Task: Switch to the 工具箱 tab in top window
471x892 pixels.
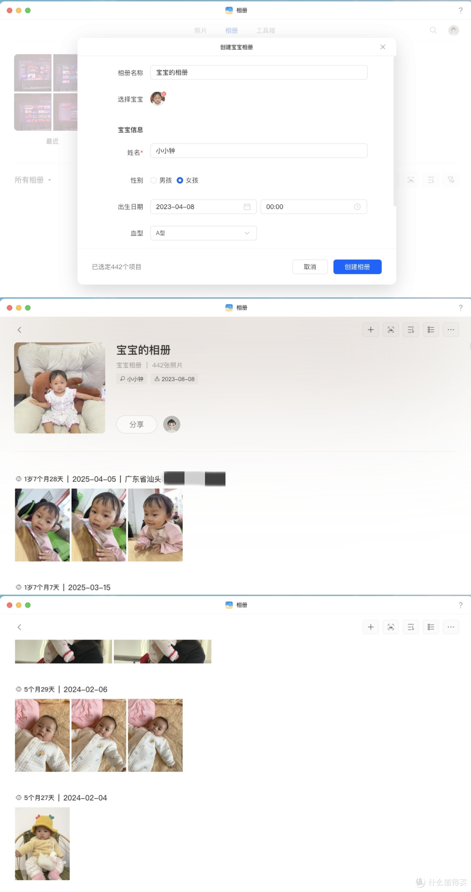Action: 266,31
